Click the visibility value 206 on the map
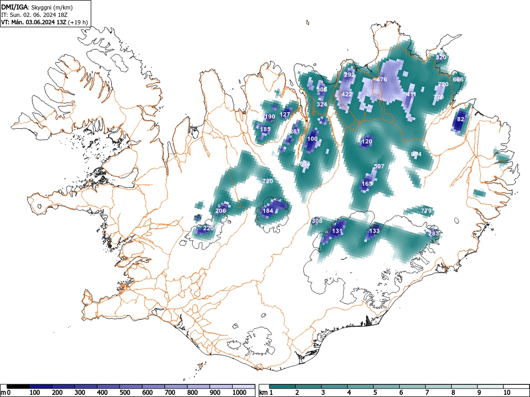The width and height of the screenshot is (530, 397). tap(220, 211)
